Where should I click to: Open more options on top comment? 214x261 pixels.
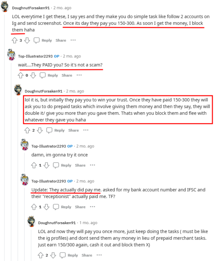coord(73,40)
